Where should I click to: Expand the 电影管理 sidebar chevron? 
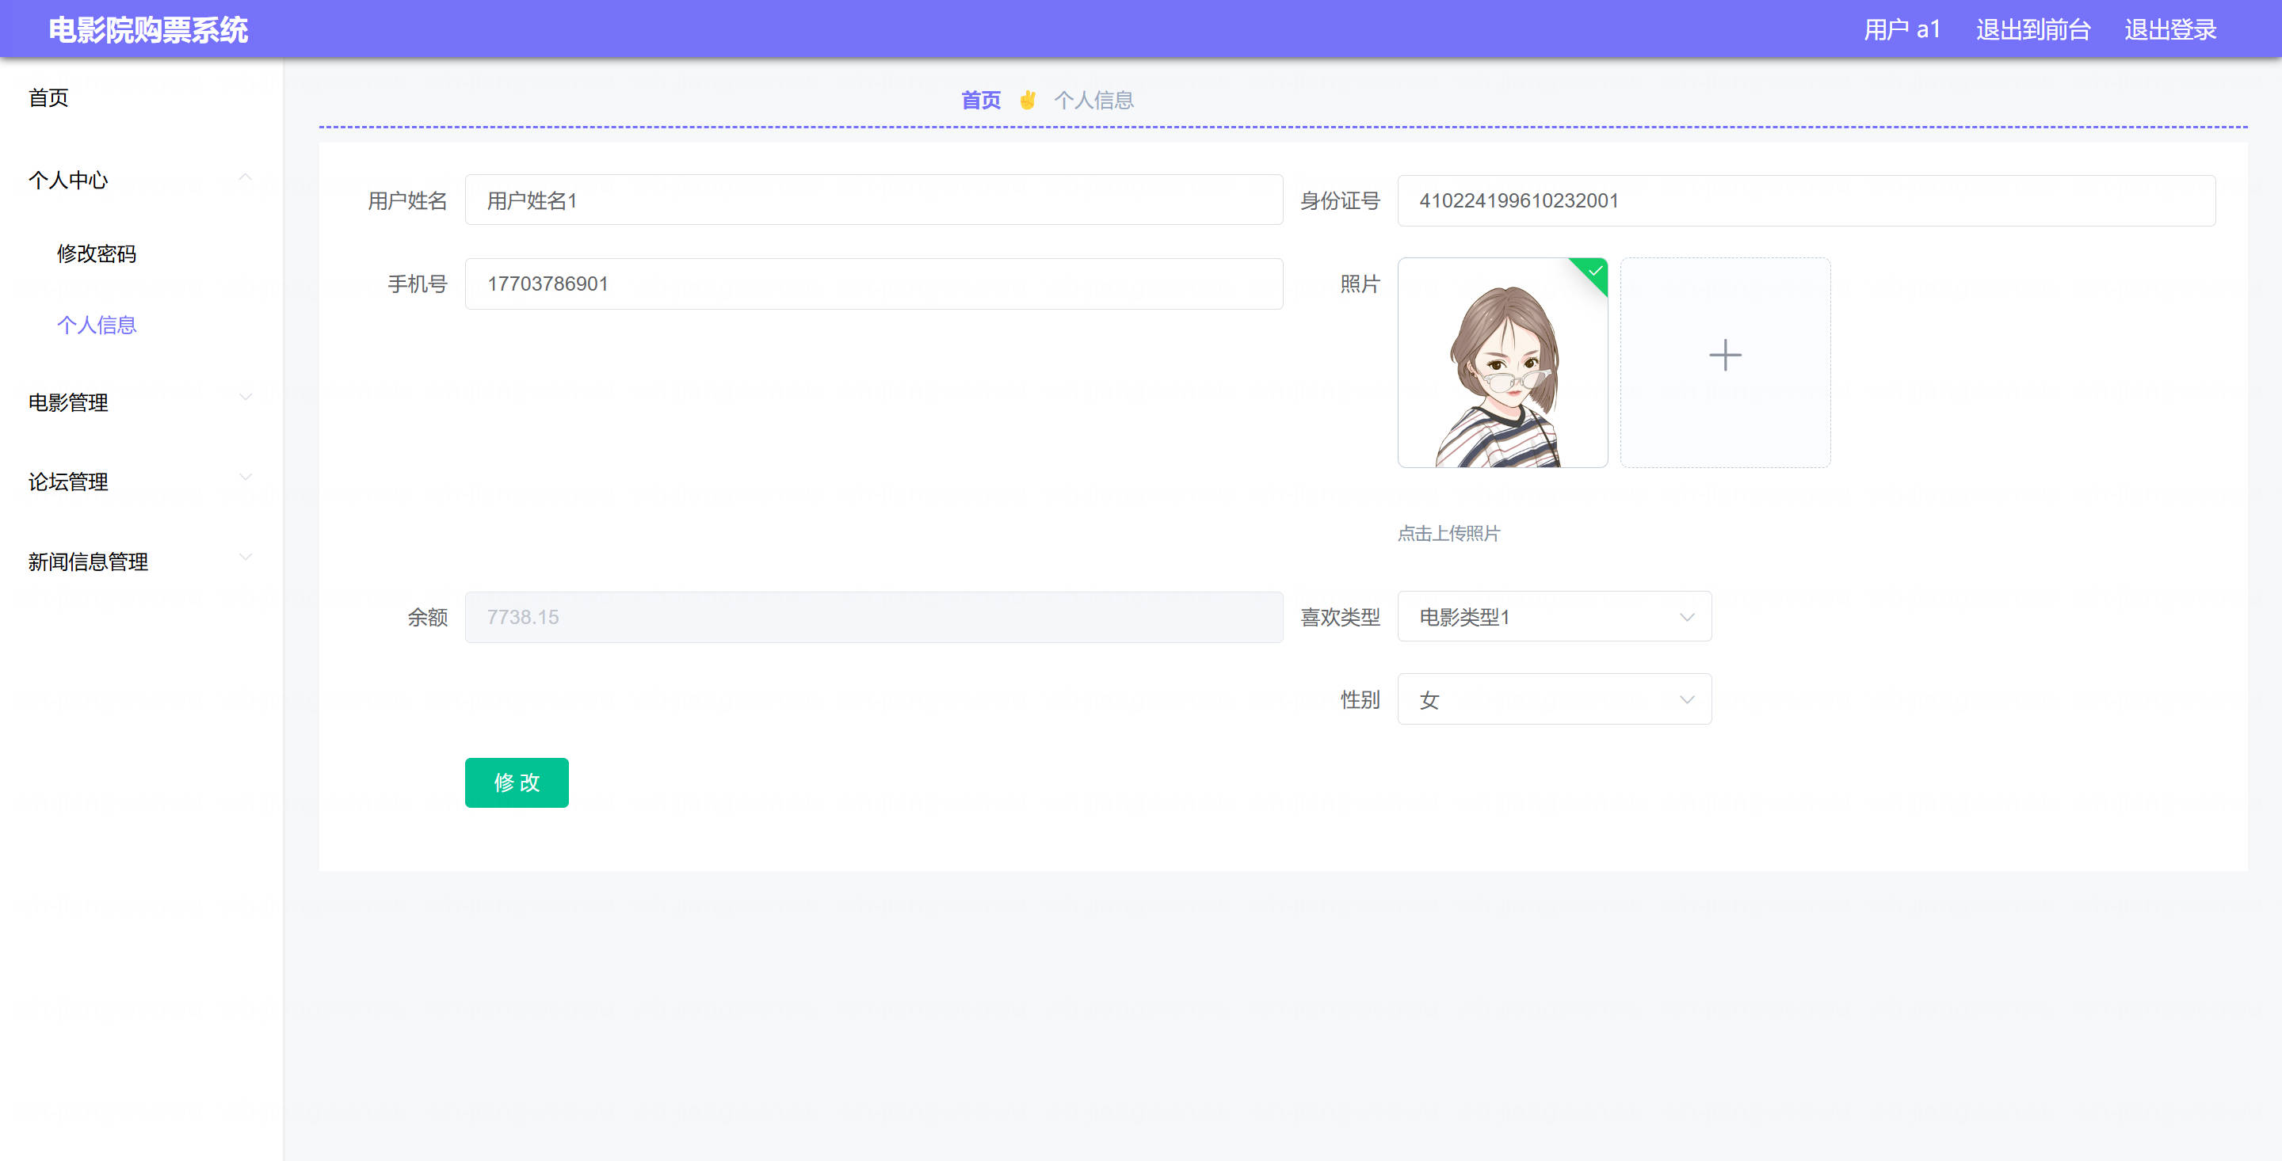246,398
